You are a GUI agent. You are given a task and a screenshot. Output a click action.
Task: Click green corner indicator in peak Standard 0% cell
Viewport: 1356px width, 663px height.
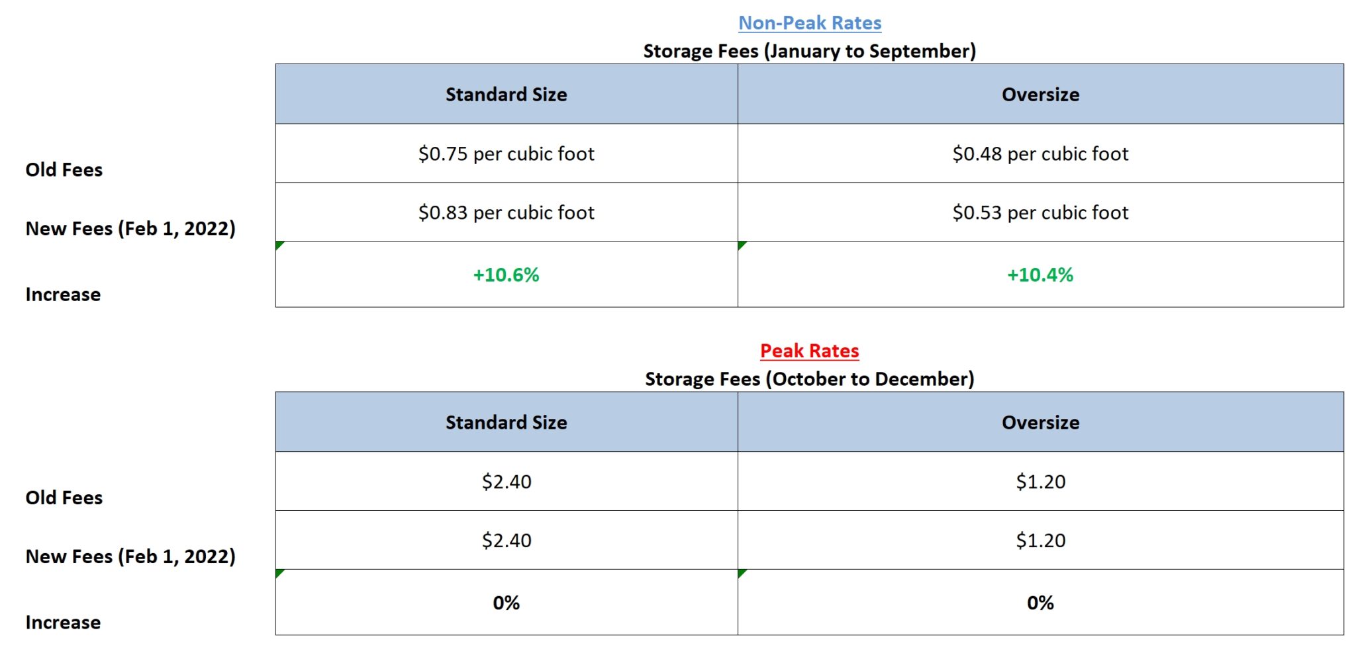279,573
